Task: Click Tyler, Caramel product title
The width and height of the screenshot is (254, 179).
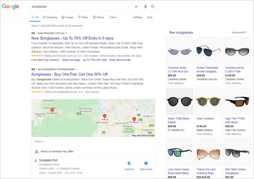Action: [205, 118]
